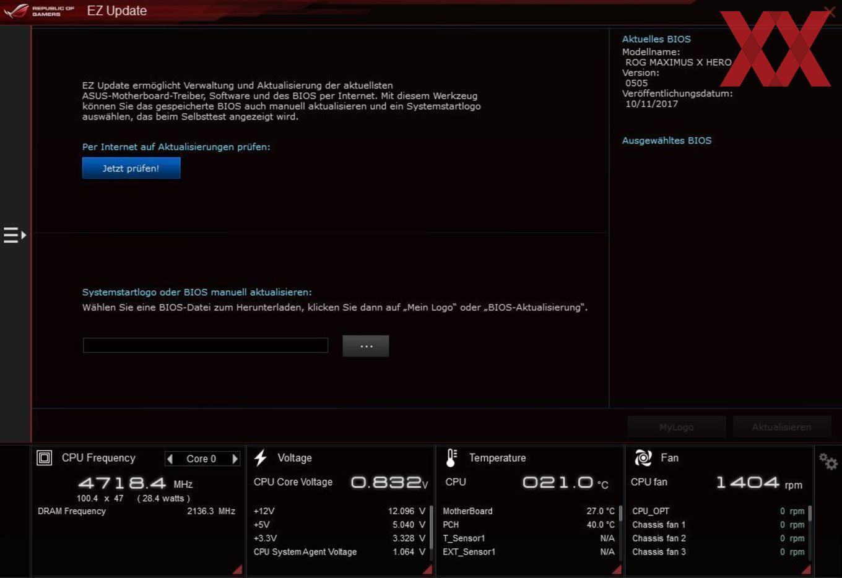
Task: Click the 2136.3 MHz DRAM value
Action: tap(211, 511)
